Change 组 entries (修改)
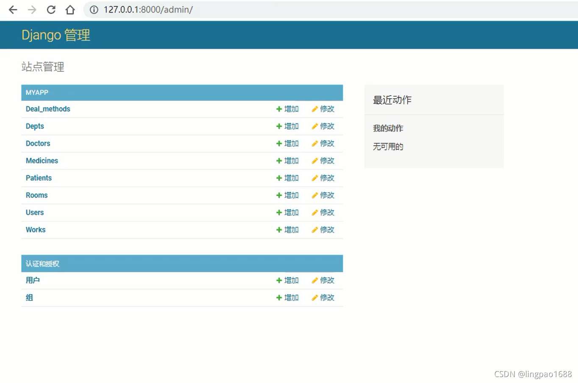The height and width of the screenshot is (383, 578). 323,298
